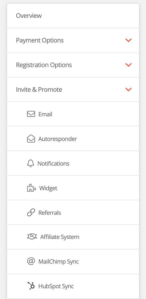Expand the Payment Options chevron

[x=128, y=40]
